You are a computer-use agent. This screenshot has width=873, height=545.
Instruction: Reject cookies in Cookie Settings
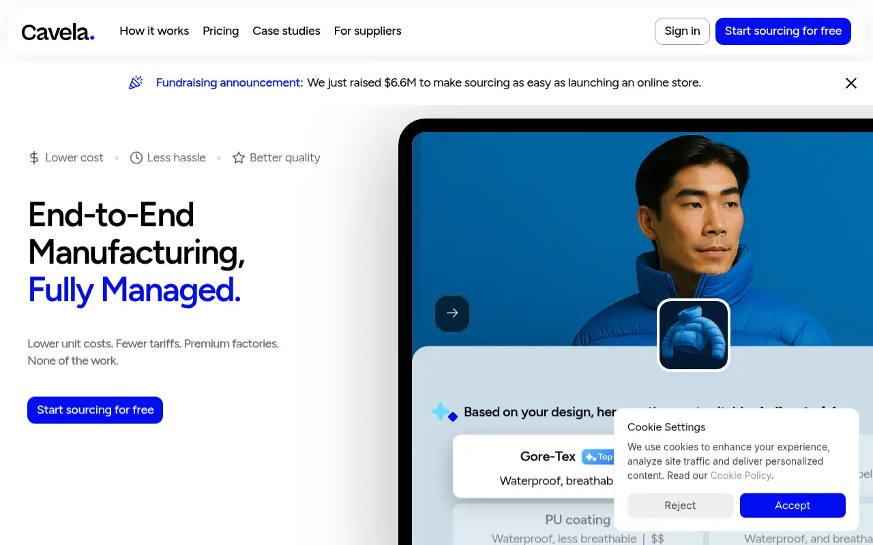coord(680,505)
